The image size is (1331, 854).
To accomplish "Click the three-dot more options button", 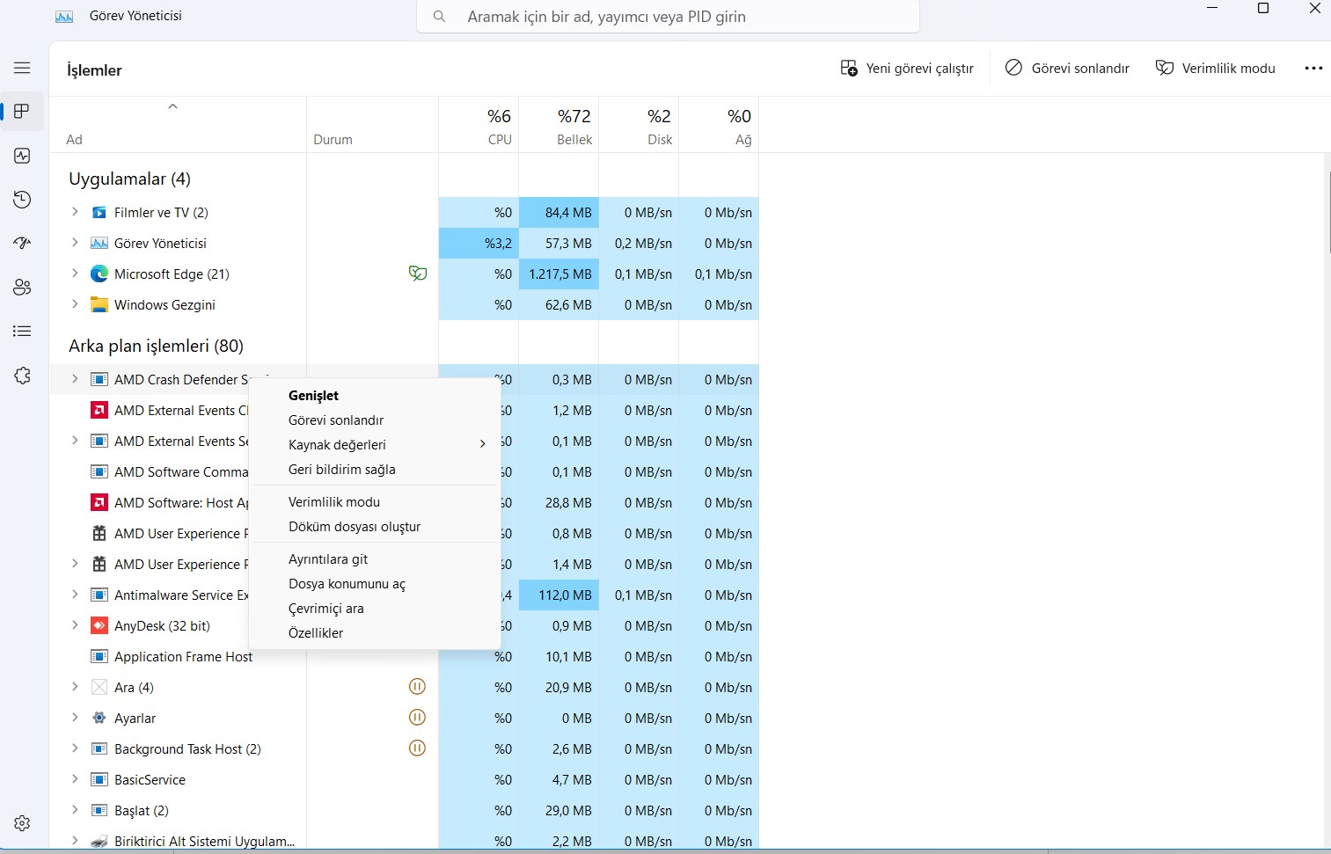I will (x=1313, y=69).
